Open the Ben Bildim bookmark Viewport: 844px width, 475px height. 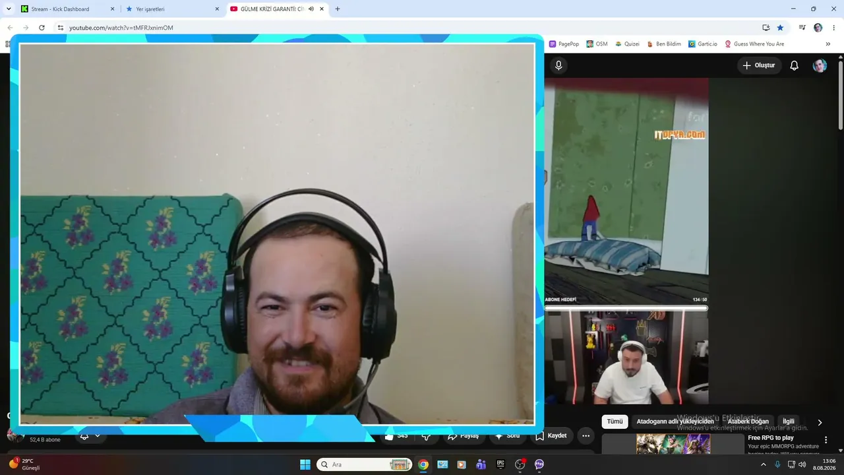click(x=664, y=44)
